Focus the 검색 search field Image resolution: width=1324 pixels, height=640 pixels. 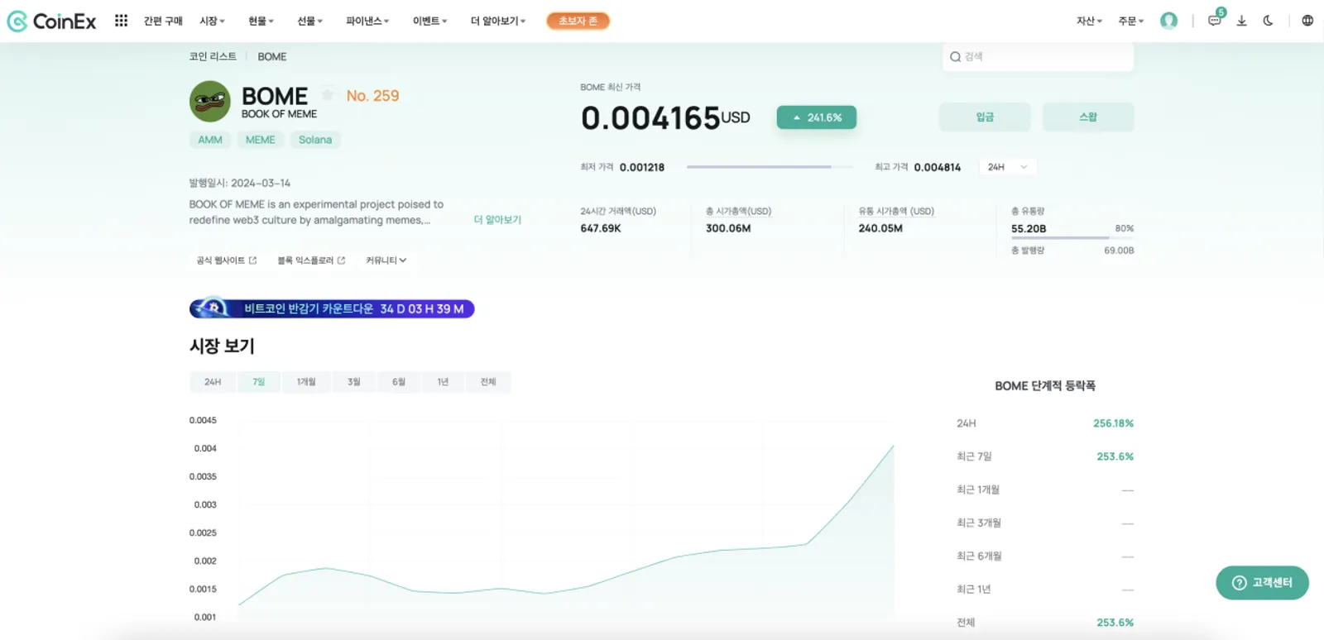[1038, 57]
